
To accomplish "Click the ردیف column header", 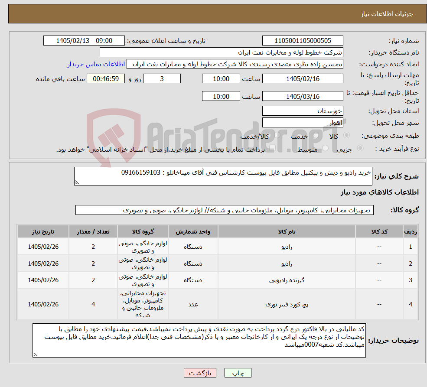I will coord(411,231).
